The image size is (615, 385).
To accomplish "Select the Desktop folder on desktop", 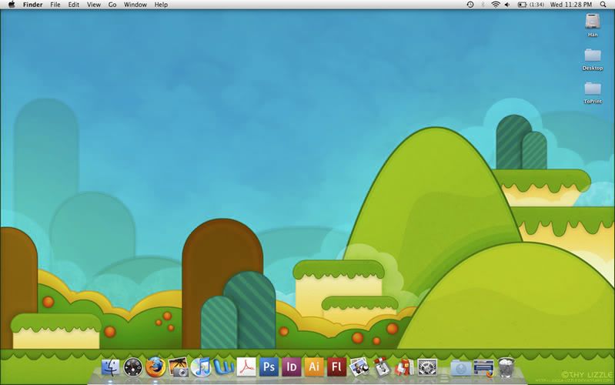I will (593, 59).
